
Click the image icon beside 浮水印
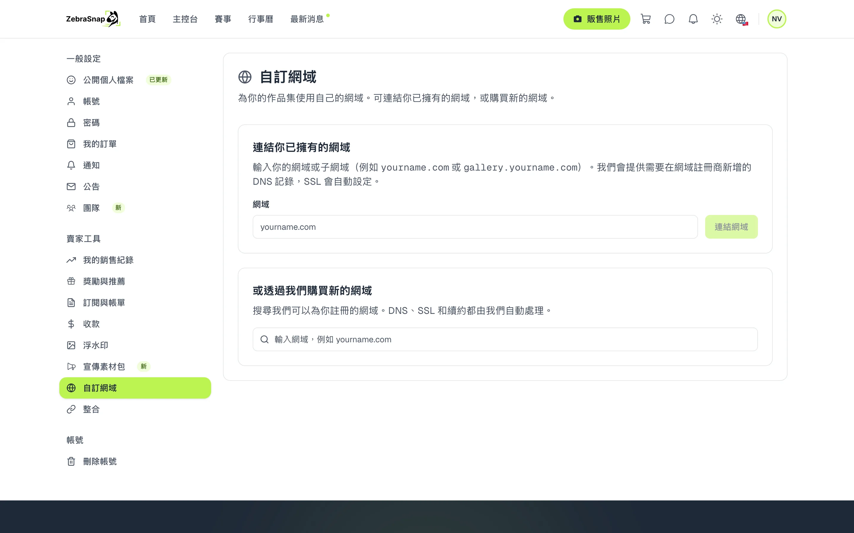click(x=71, y=346)
